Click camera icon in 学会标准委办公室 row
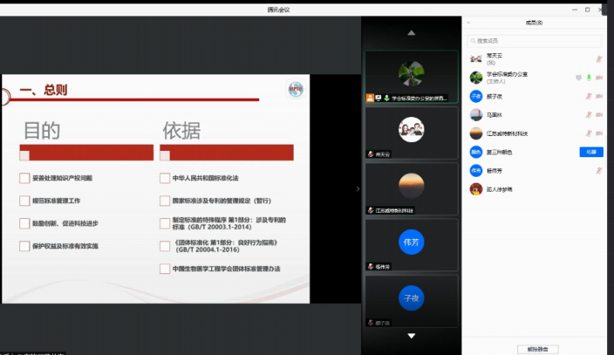This screenshot has width=614, height=355. 599,78
